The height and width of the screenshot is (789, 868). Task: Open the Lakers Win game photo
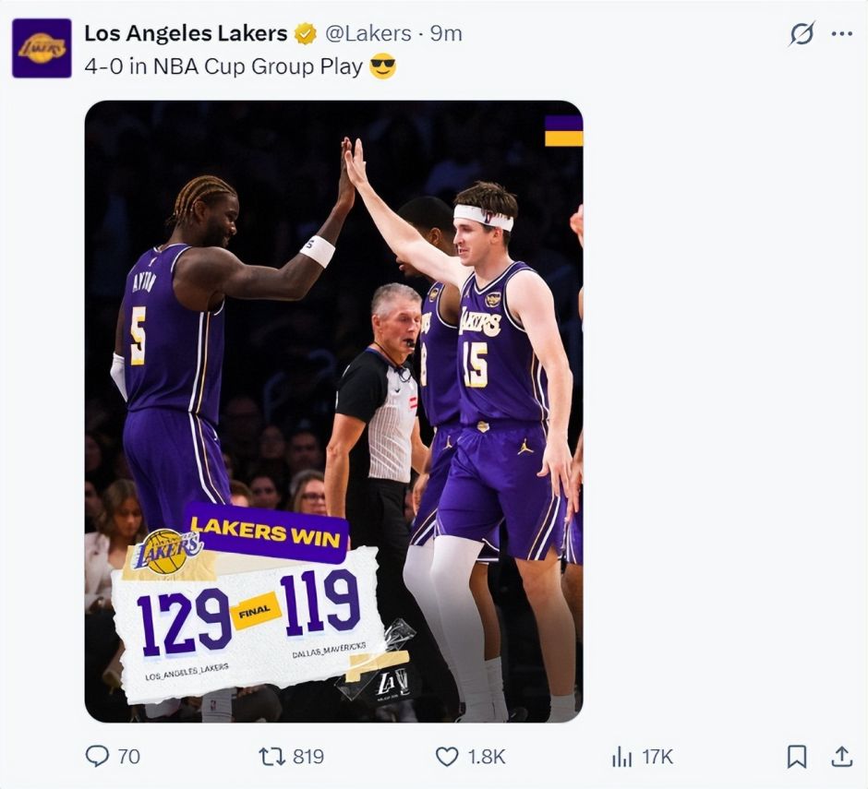333,411
